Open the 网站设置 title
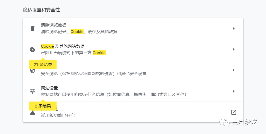Viewport: 266px width, 134px height. pyautogui.click(x=49, y=88)
